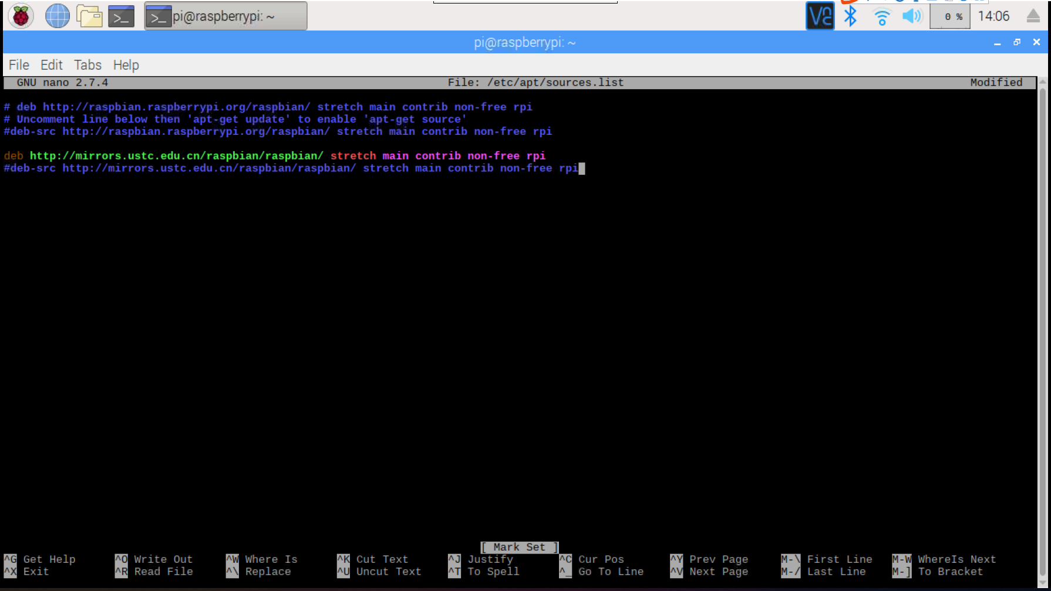
Task: Click the 'Prev Page' shortcut label
Action: pyautogui.click(x=719, y=559)
